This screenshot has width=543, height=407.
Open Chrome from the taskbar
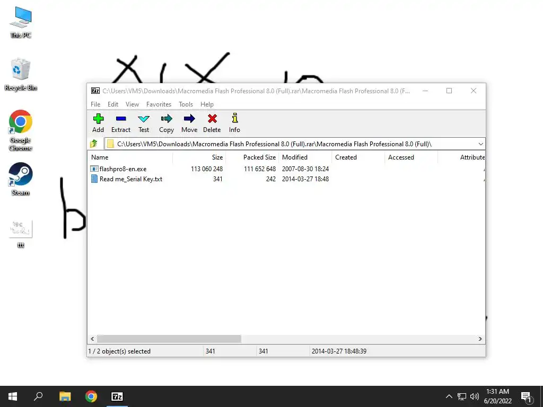coord(91,396)
